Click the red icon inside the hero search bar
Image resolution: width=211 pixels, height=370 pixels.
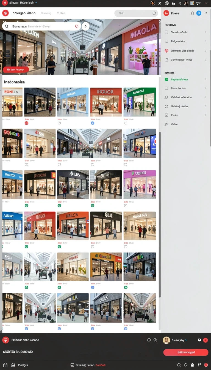[77, 26]
